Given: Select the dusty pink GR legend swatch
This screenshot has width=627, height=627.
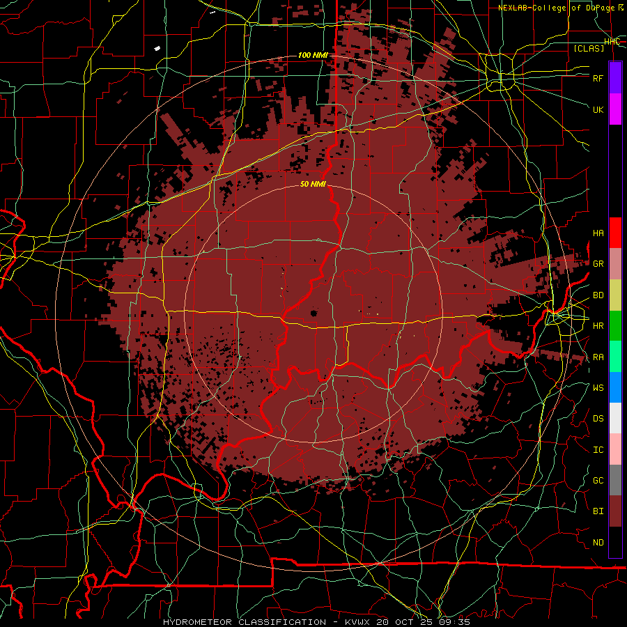Looking at the screenshot, I should point(615,263).
